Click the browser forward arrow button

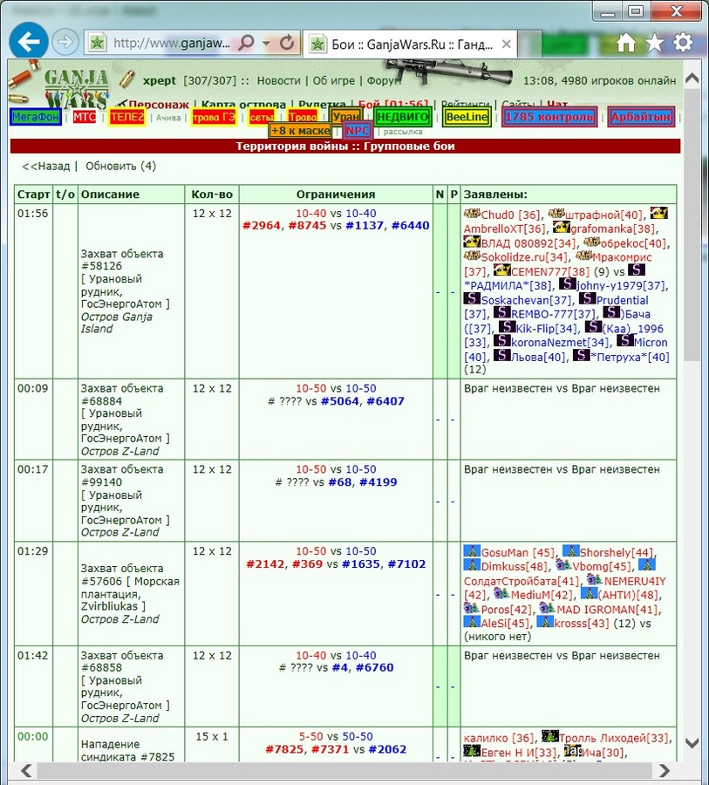pyautogui.click(x=65, y=42)
